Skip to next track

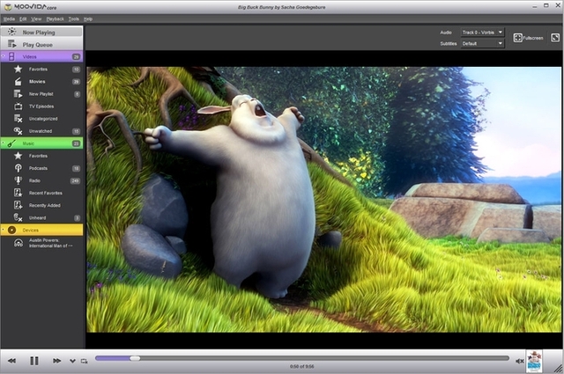click(x=56, y=361)
